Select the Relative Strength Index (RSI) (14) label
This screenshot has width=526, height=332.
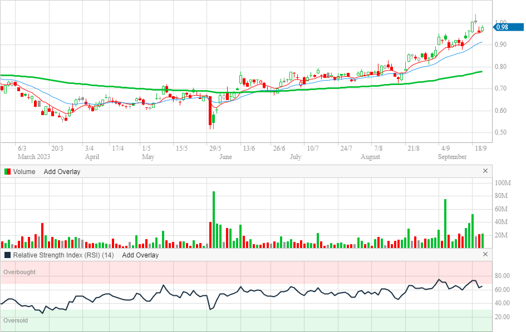pyautogui.click(x=63, y=255)
